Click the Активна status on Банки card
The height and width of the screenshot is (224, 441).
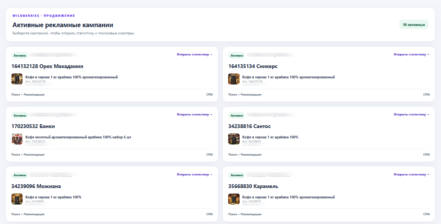[x=20, y=115]
